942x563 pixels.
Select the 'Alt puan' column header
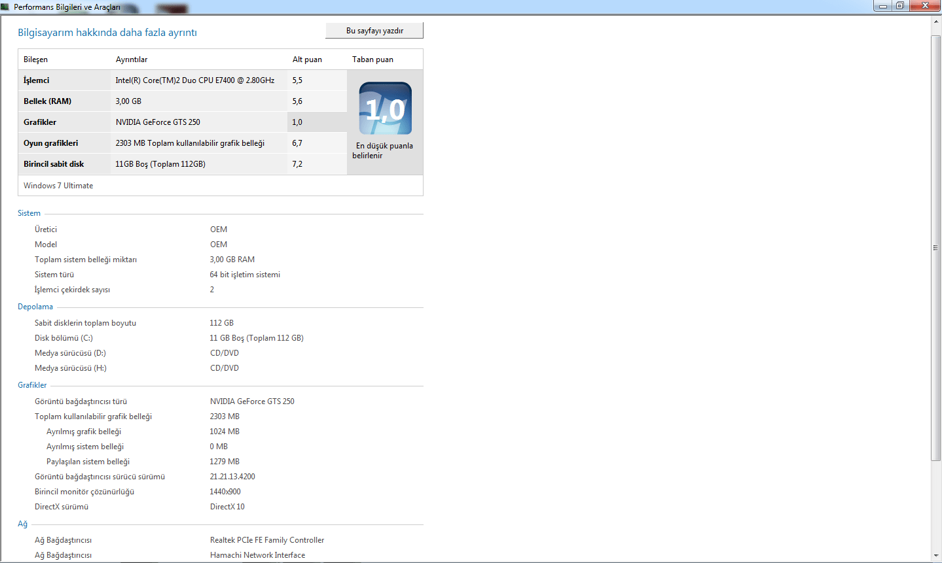coord(307,60)
